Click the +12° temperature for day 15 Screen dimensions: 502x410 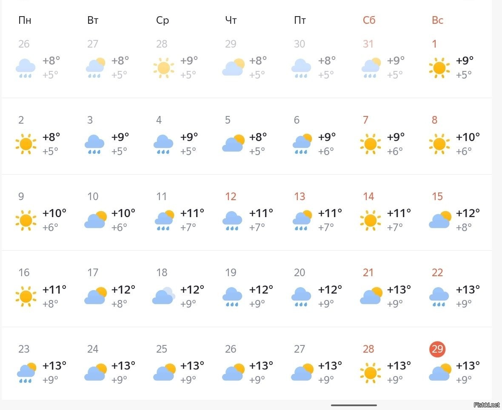[x=468, y=213]
